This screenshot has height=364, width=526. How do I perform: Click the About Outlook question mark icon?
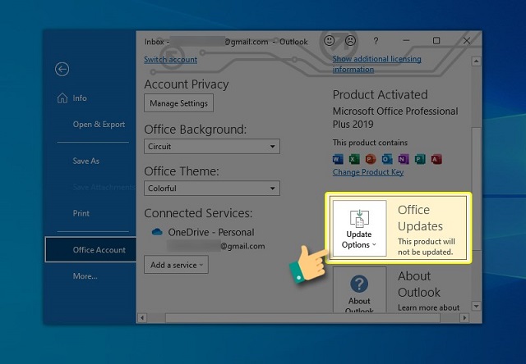[359, 284]
